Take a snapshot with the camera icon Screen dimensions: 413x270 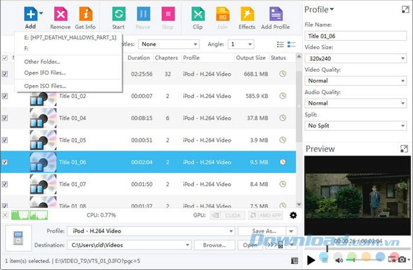tap(402, 260)
